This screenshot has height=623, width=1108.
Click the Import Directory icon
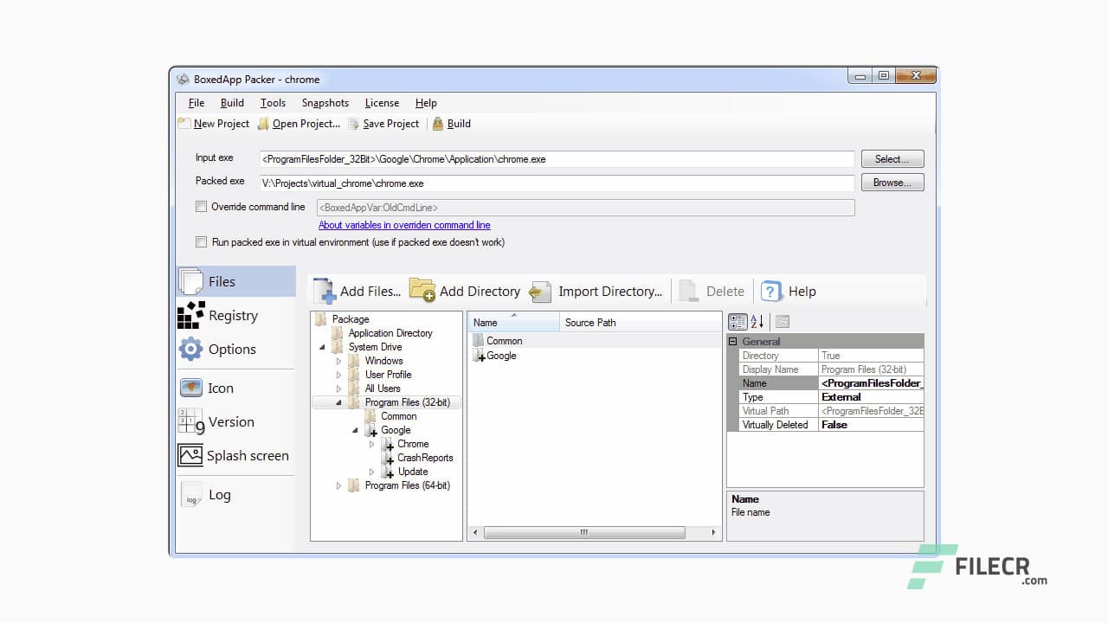click(x=541, y=292)
